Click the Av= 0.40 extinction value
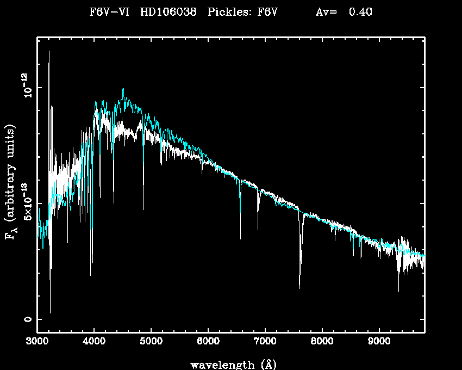The height and width of the screenshot is (370, 462). click(344, 12)
